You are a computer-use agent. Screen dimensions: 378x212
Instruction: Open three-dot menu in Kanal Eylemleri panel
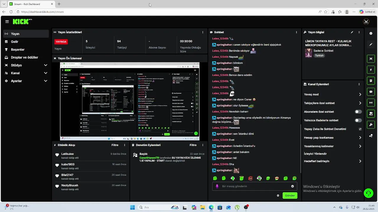pos(359,84)
